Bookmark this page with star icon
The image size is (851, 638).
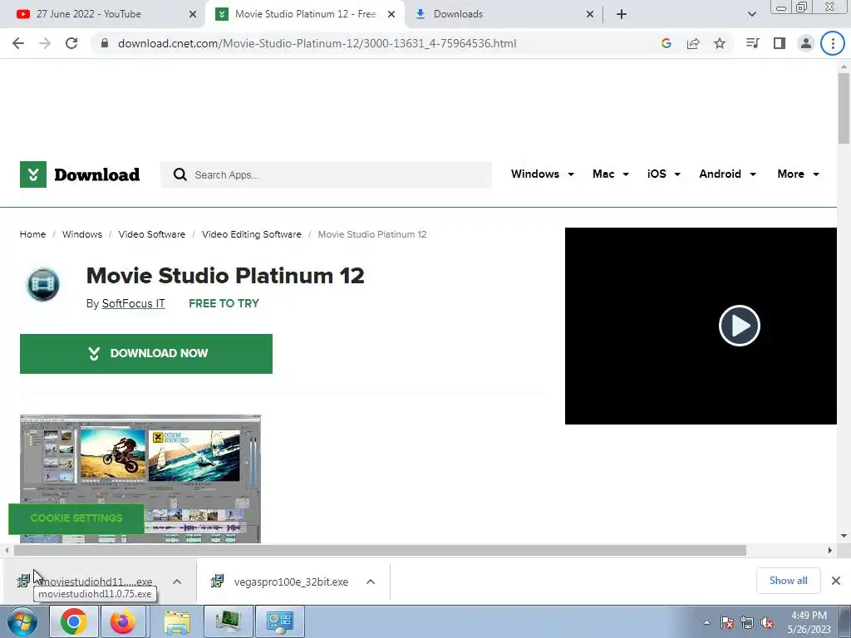720,43
